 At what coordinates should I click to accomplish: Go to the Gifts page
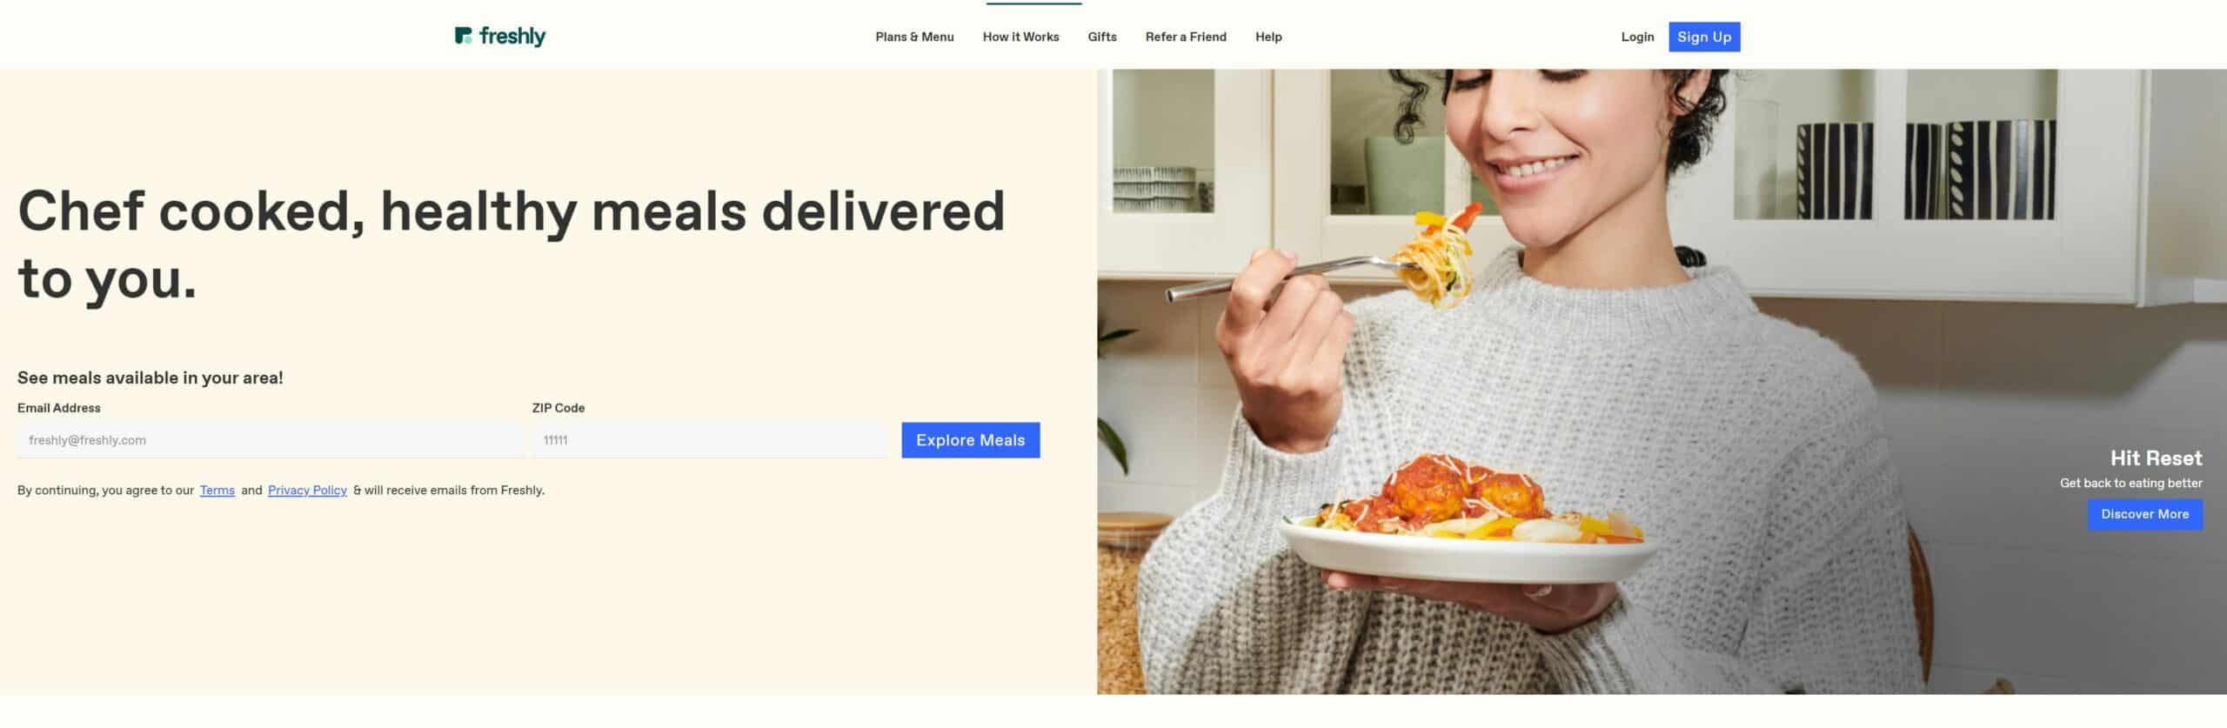click(1102, 37)
